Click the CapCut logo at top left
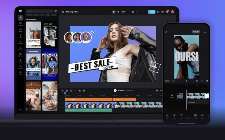This screenshot has height=140, width=225. (20, 11)
